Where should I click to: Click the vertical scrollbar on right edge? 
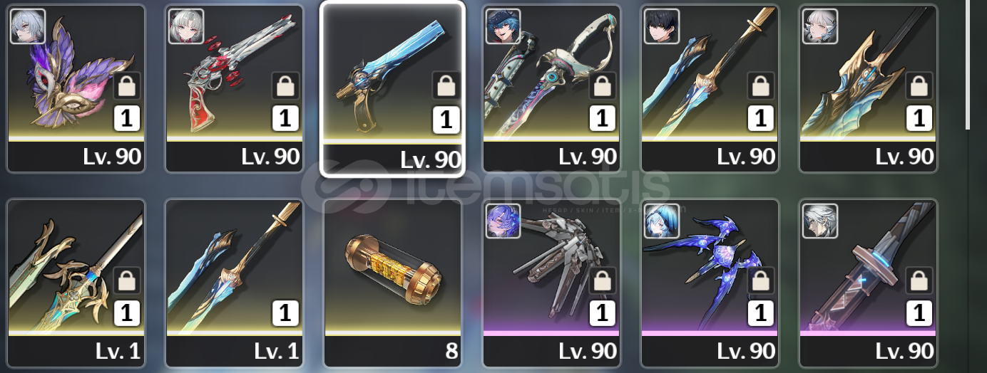pyautogui.click(x=968, y=65)
